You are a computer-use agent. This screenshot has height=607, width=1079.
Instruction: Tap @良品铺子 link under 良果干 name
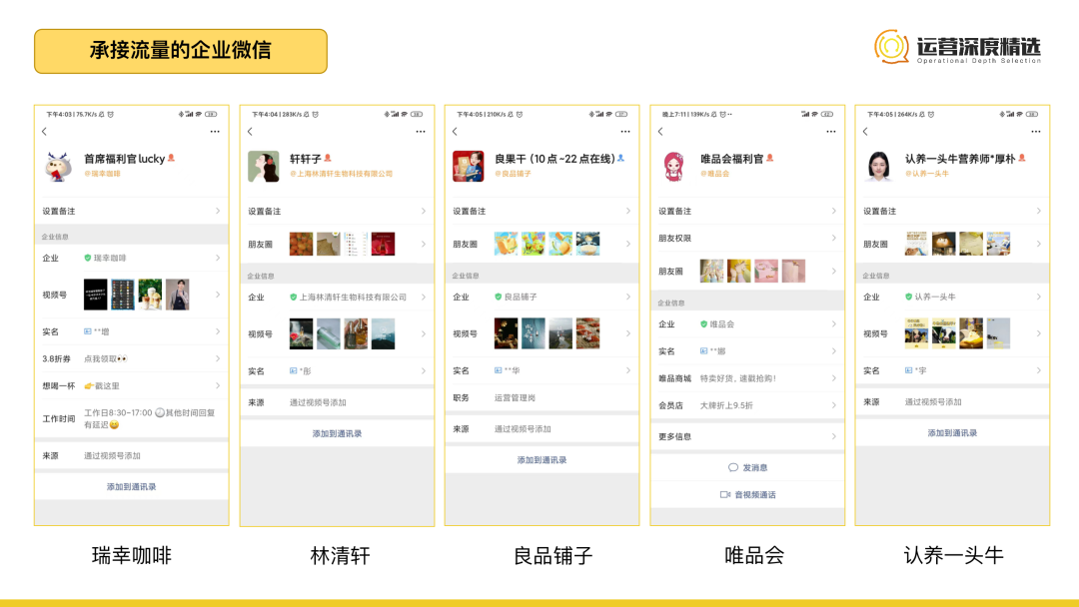point(513,174)
